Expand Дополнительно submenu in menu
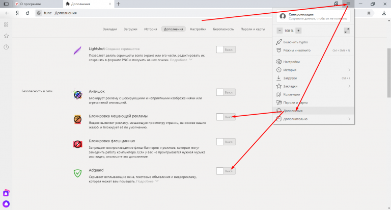Screen dimensions: 391x210 [349, 119]
